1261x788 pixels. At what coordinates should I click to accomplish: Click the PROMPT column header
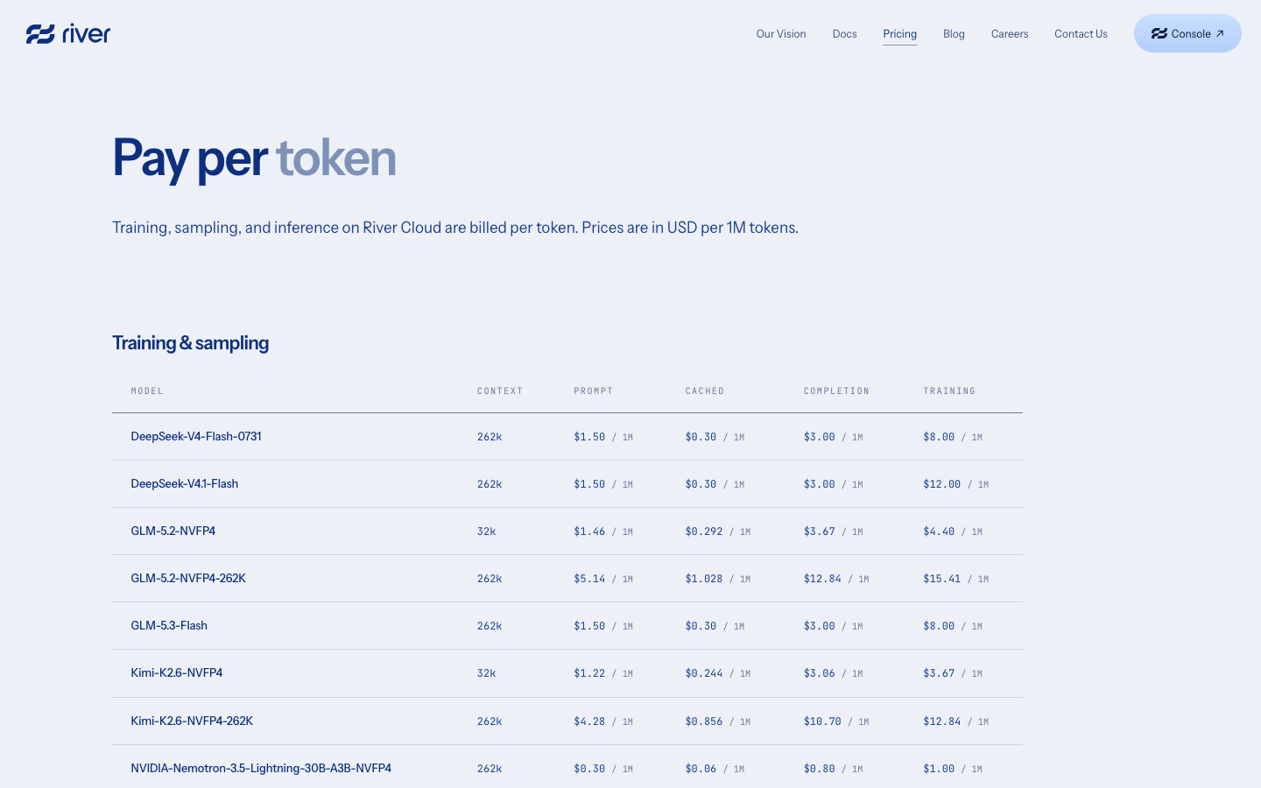coord(594,390)
